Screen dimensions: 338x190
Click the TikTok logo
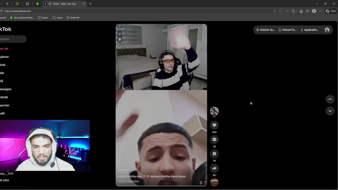6,29
